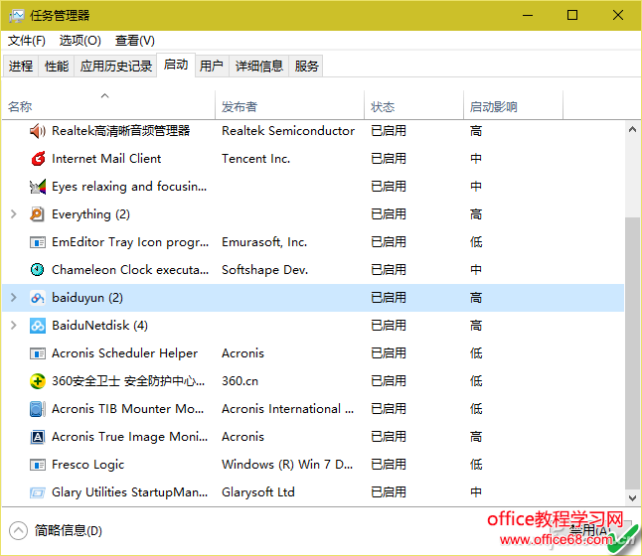Screen dimensions: 642x556
Task: Click the Internet Mail Client icon
Action: [38, 159]
